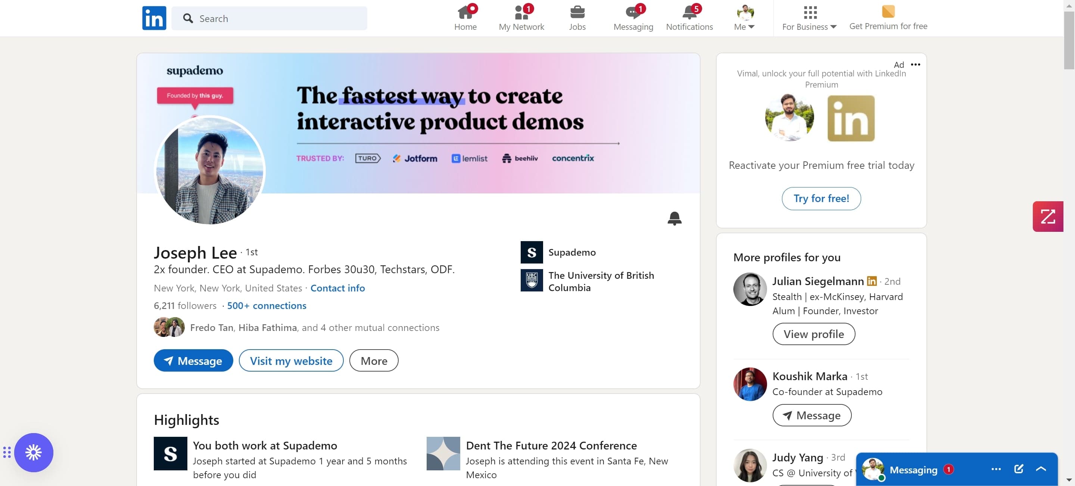Open the More actions button
Viewport: 1075px width, 486px height.
tap(374, 360)
